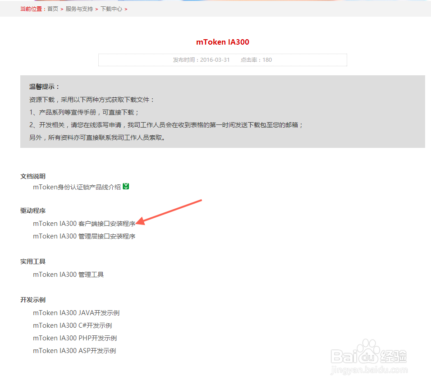The image size is (431, 385).
Task: Open the 首页 breadcrumb link
Action: coord(53,9)
